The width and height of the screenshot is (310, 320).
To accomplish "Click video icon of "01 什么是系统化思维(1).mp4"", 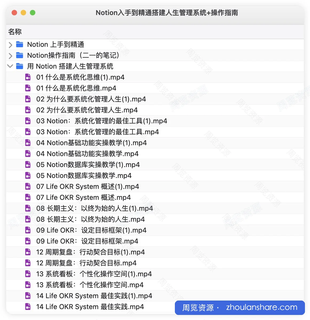I will tap(28, 77).
